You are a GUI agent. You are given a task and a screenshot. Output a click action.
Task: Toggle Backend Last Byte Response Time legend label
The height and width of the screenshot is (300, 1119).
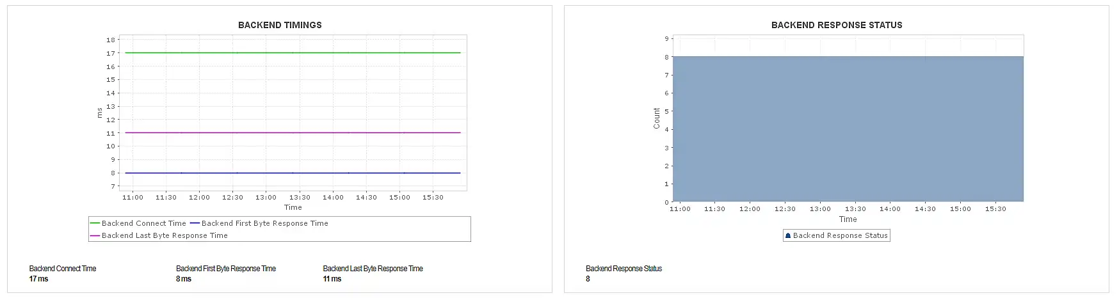(x=165, y=235)
